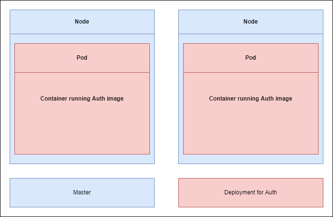Select the left Node header label

point(82,22)
